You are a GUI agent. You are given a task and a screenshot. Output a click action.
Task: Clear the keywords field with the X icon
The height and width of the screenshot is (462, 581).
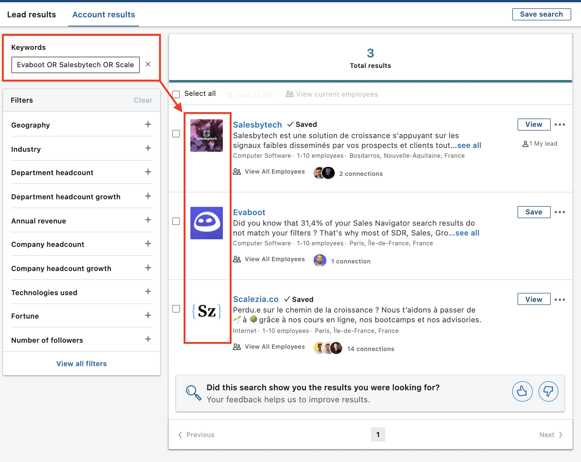(x=148, y=64)
